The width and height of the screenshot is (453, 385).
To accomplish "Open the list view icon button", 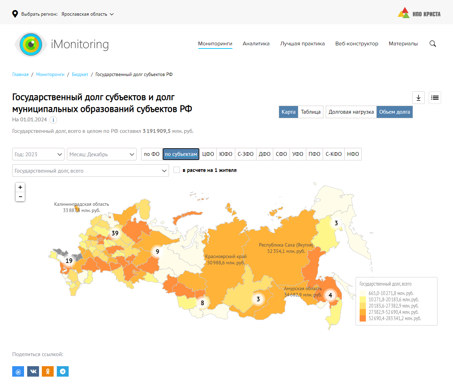I will click(x=435, y=98).
